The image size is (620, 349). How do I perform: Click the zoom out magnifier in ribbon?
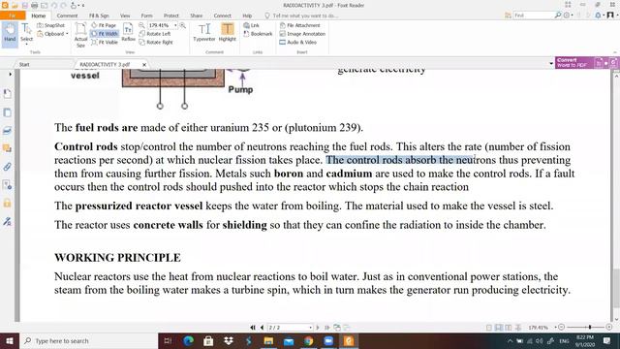(x=141, y=25)
